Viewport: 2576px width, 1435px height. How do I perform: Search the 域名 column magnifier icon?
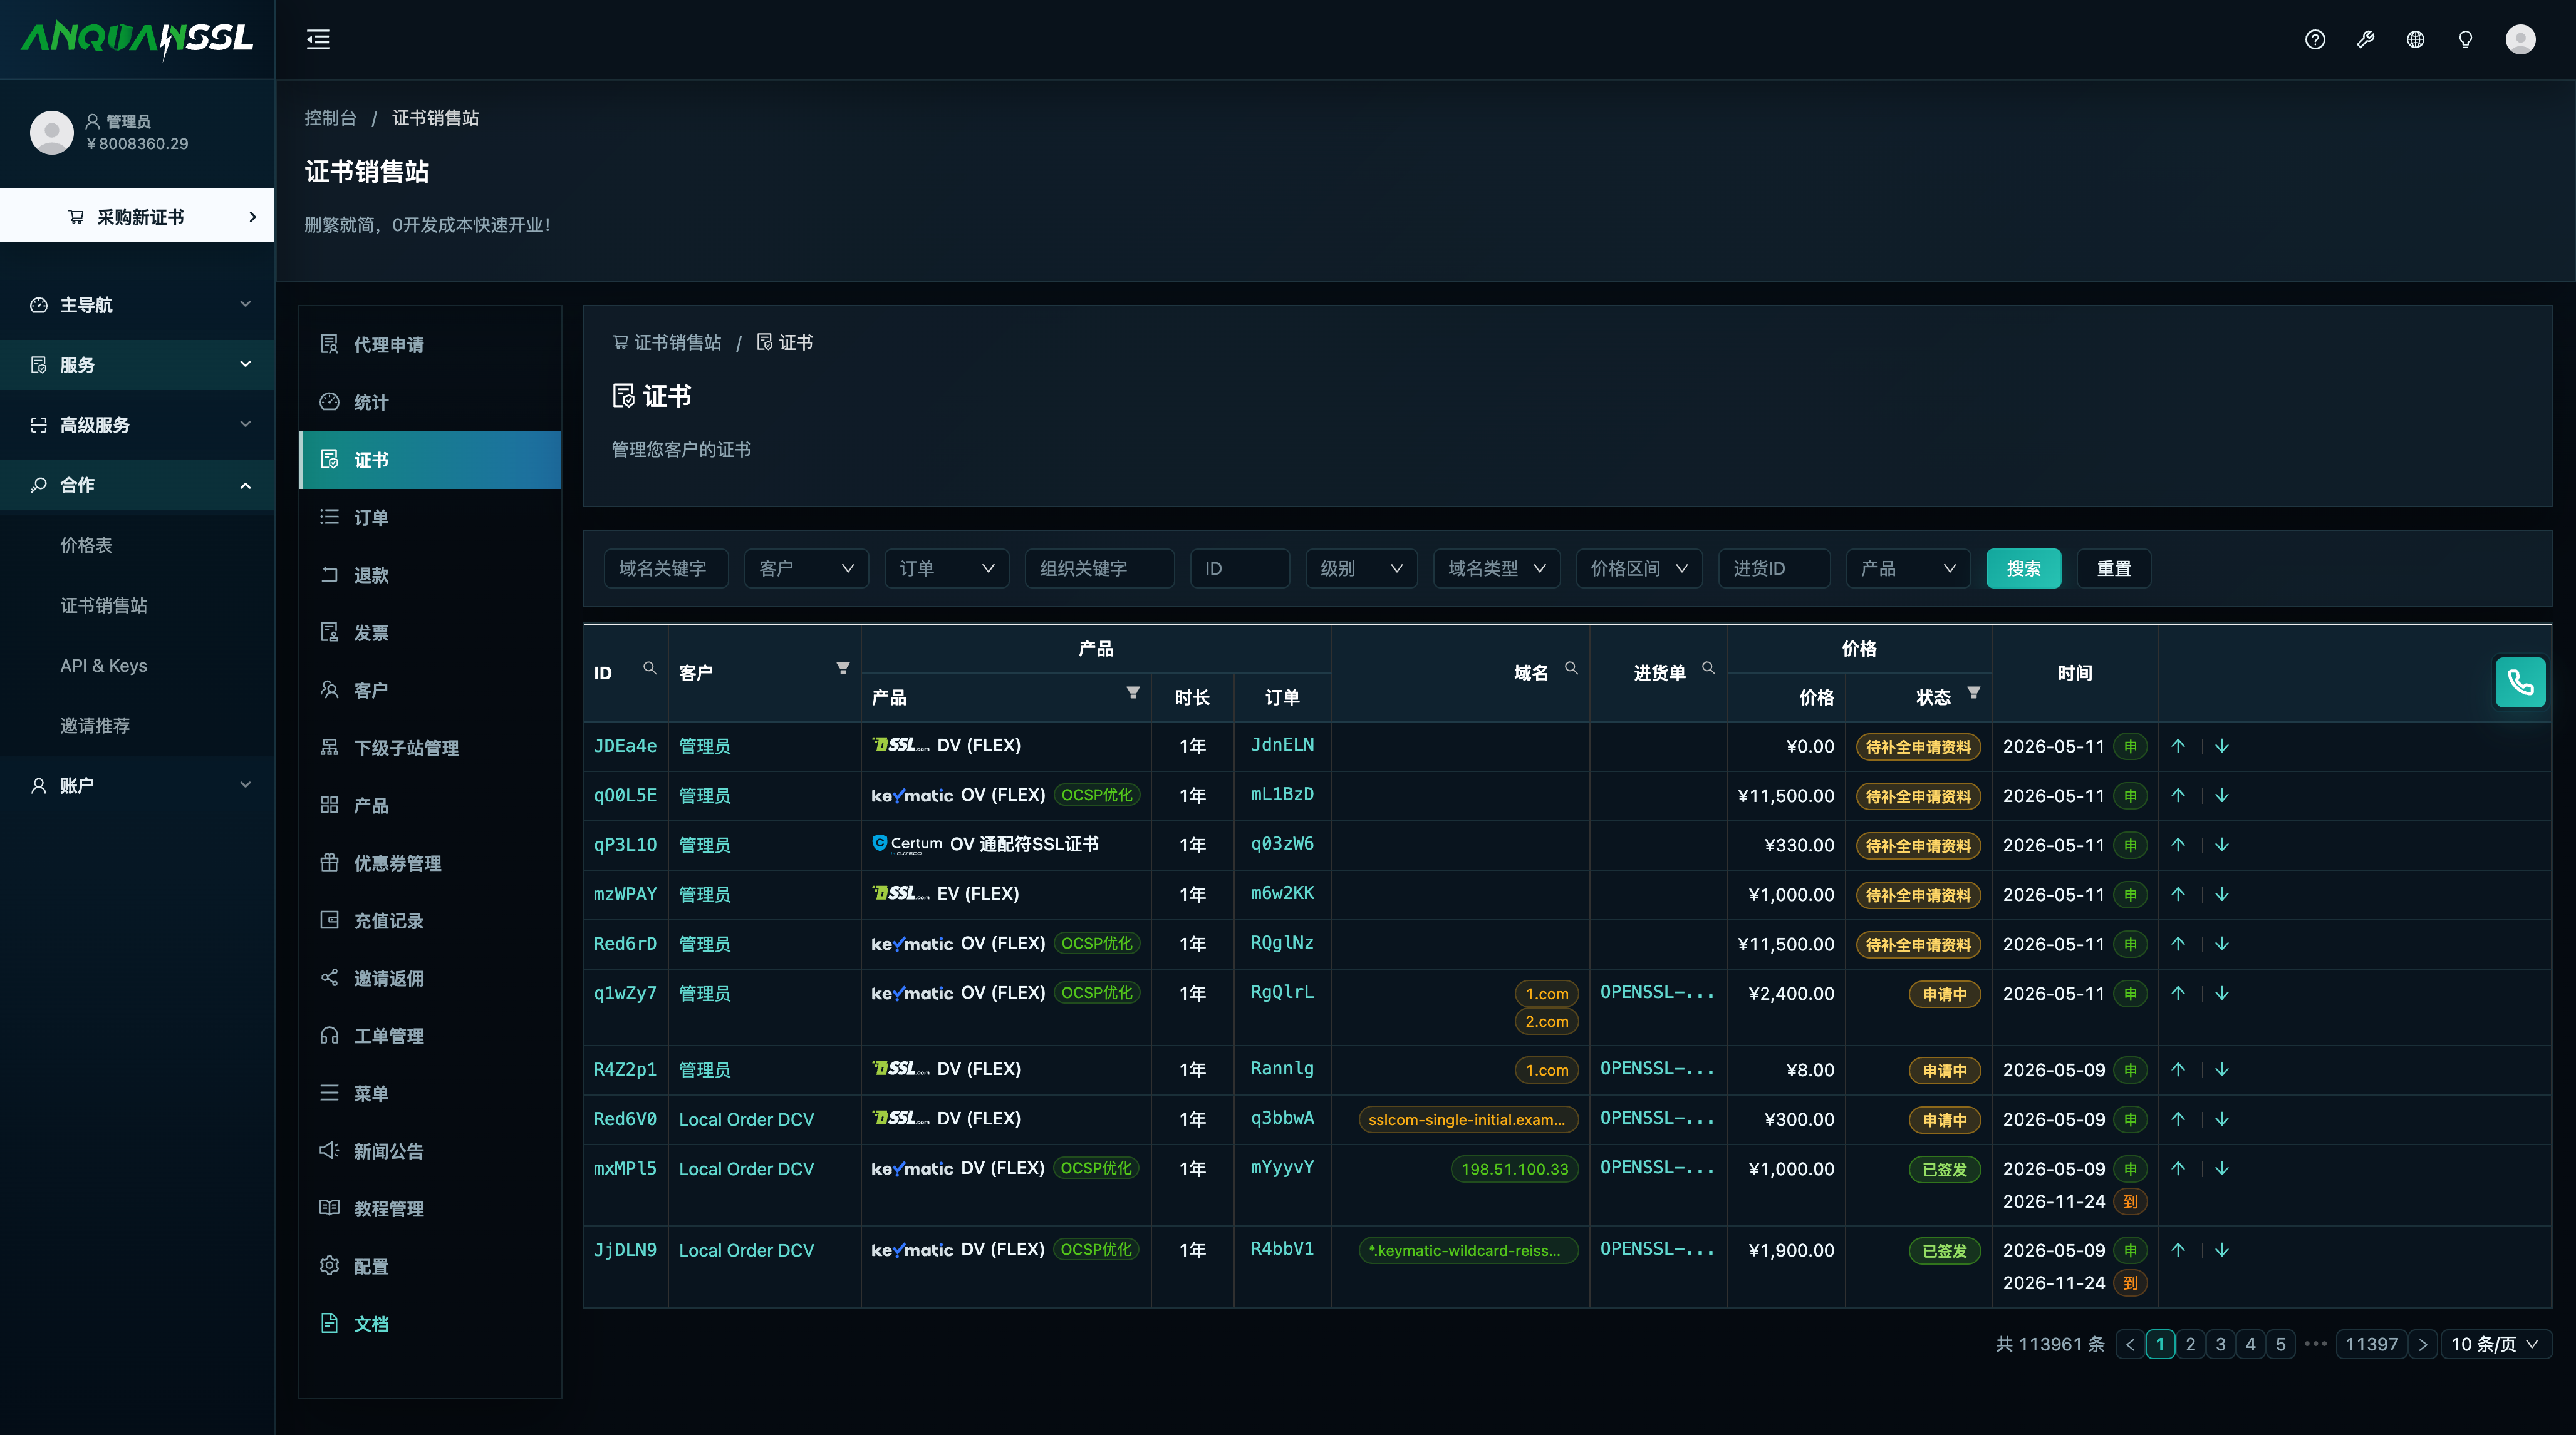pos(1571,669)
